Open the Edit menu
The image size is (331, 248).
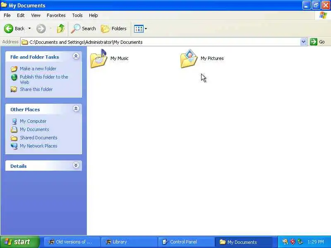coord(21,15)
